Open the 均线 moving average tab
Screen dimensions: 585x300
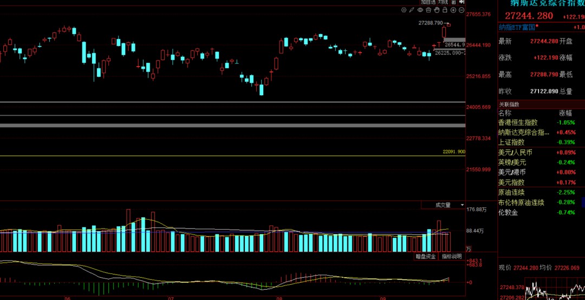pyautogui.click(x=443, y=2)
